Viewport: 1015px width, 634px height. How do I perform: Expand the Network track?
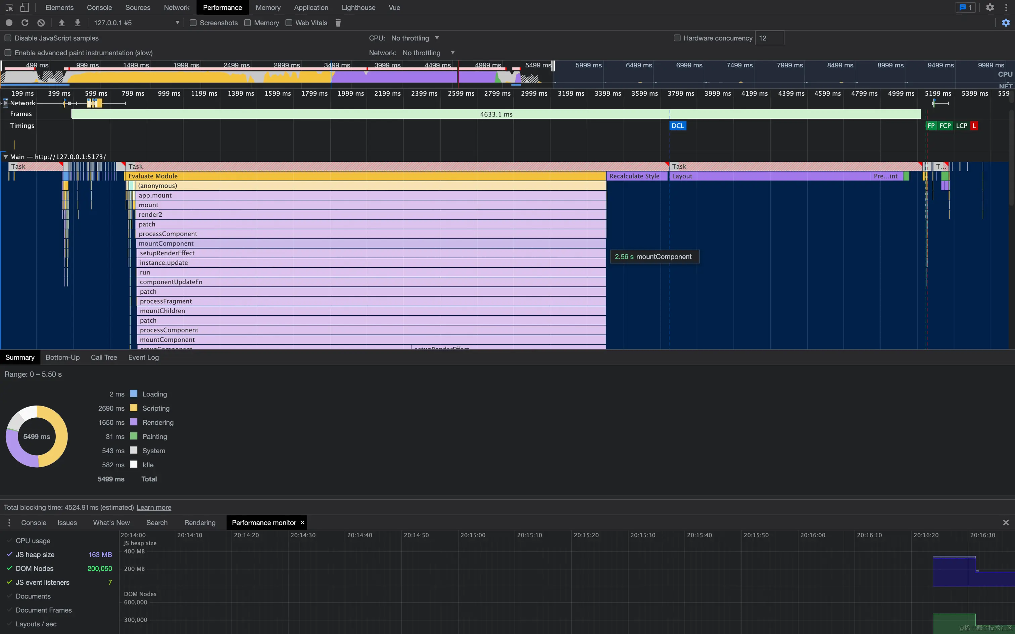click(x=5, y=103)
